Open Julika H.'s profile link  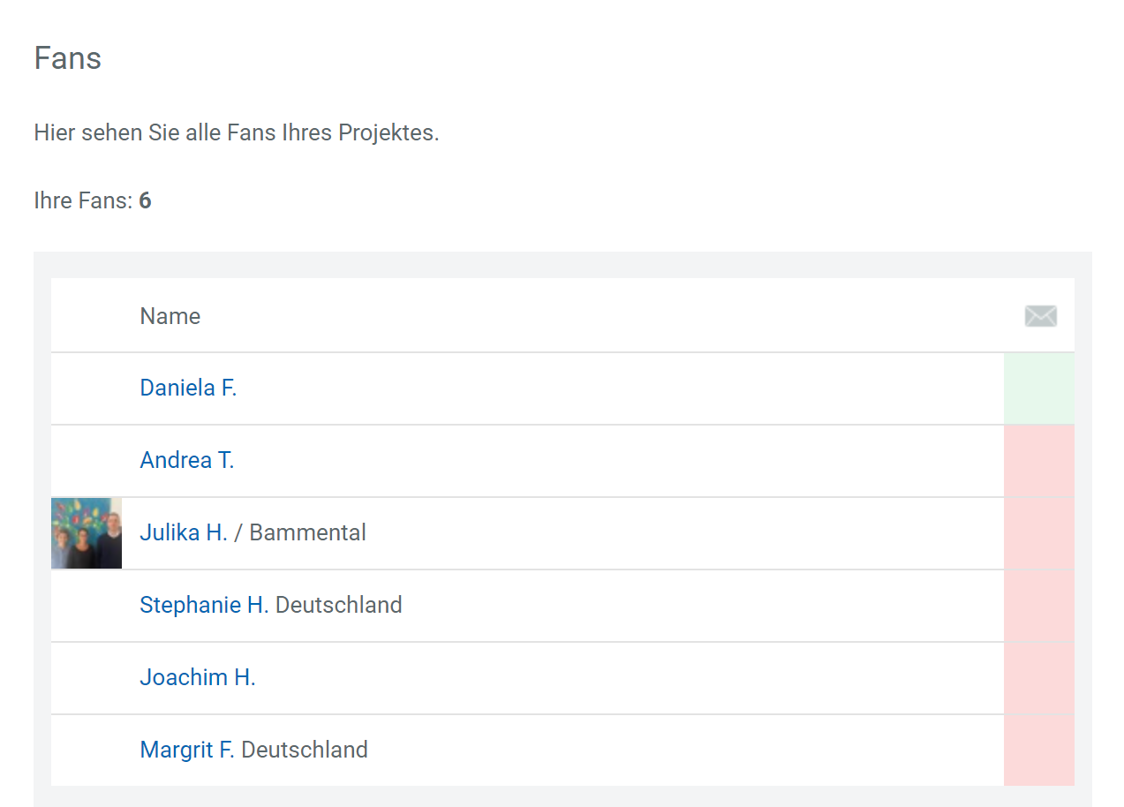(184, 532)
